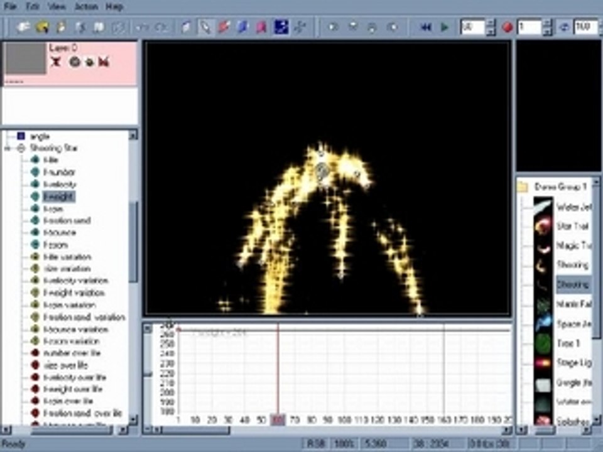
Task: Click the library list scroll-down arrow
Action: pyautogui.click(x=597, y=419)
